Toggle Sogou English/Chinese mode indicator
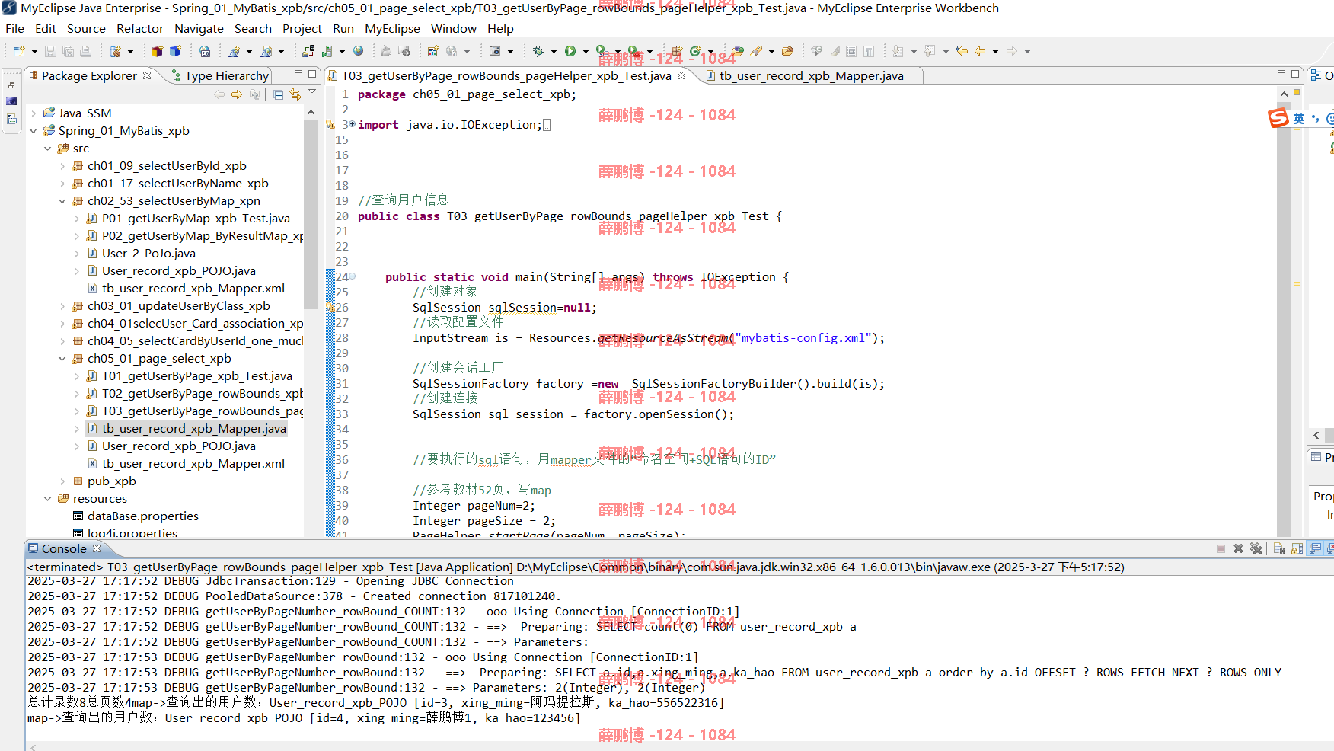This screenshot has height=751, width=1334. (1299, 118)
